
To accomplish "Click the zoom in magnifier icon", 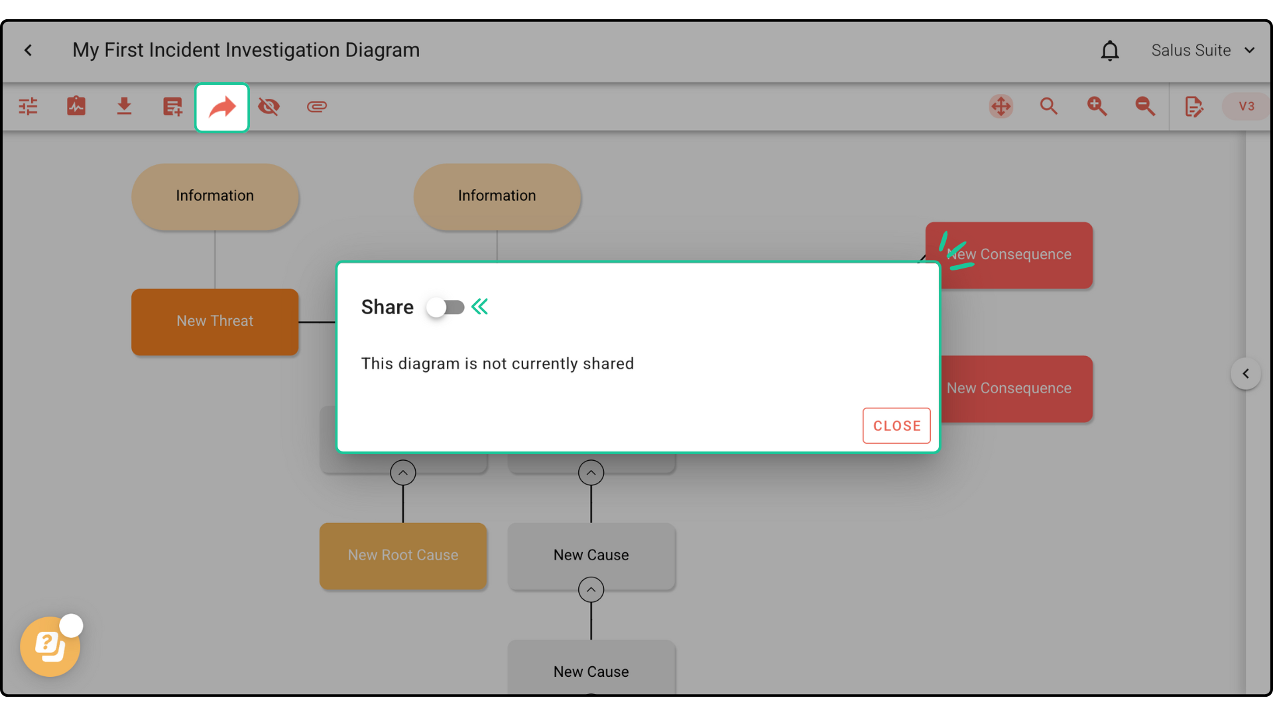I will click(x=1097, y=106).
